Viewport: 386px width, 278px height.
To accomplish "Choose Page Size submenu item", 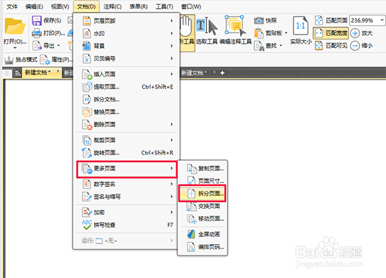I will pos(202,181).
